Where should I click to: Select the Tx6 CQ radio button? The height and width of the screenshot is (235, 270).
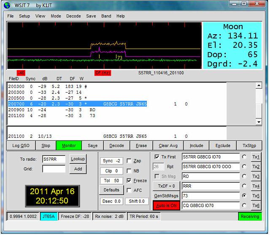(244, 205)
